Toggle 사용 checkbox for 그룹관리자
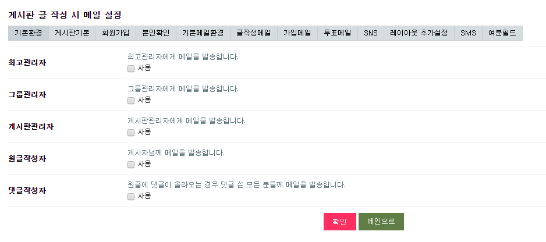 (131, 101)
